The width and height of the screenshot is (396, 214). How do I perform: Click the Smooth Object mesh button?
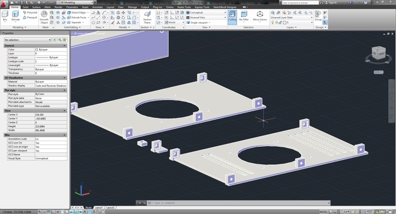44,18
